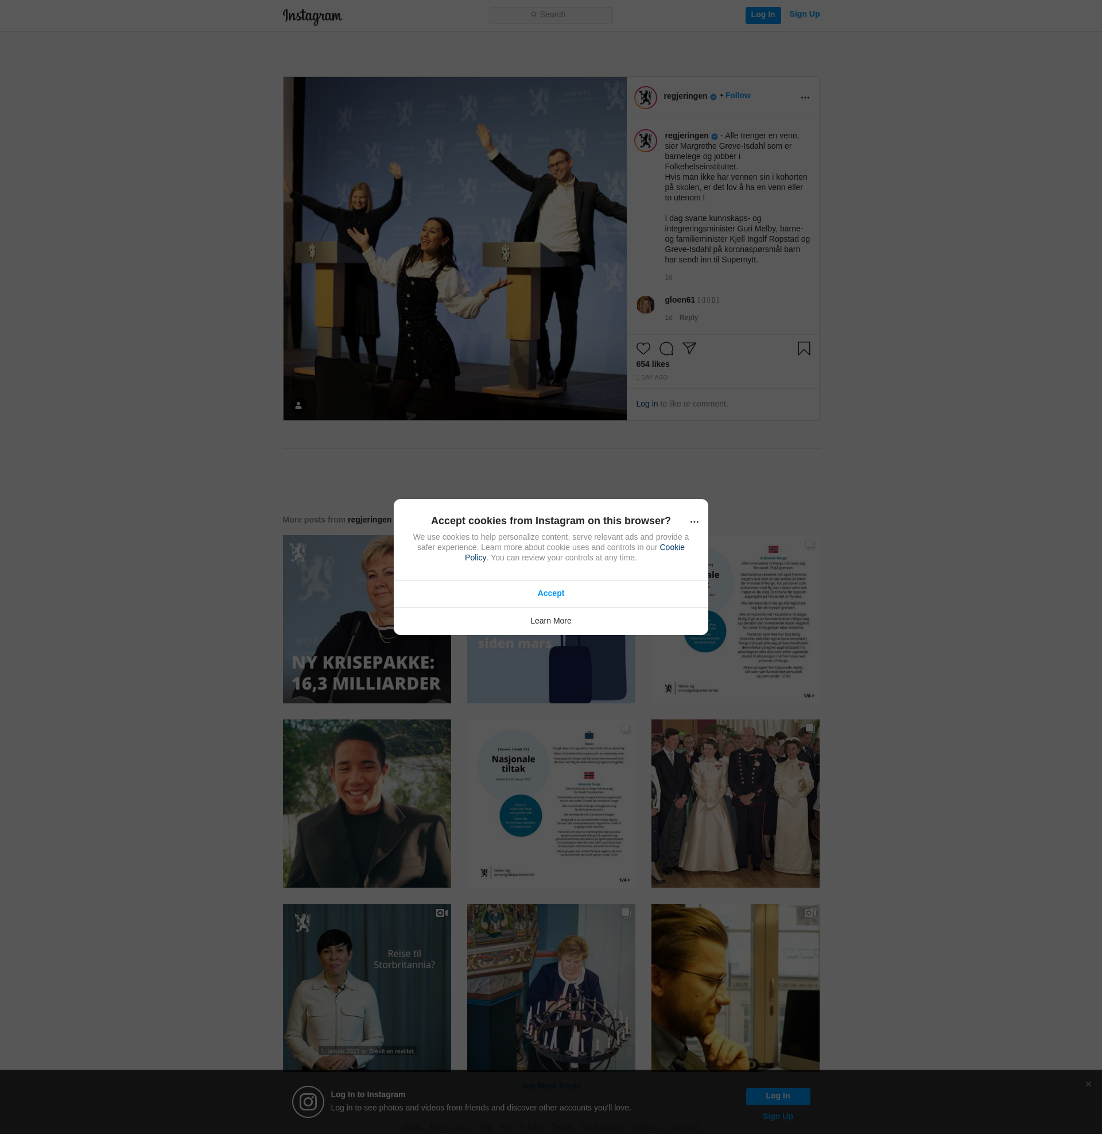
Task: Click the share paper plane icon
Action: pos(689,349)
